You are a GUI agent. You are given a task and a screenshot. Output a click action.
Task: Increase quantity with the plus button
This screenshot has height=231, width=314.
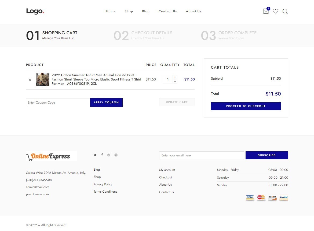point(175,77)
